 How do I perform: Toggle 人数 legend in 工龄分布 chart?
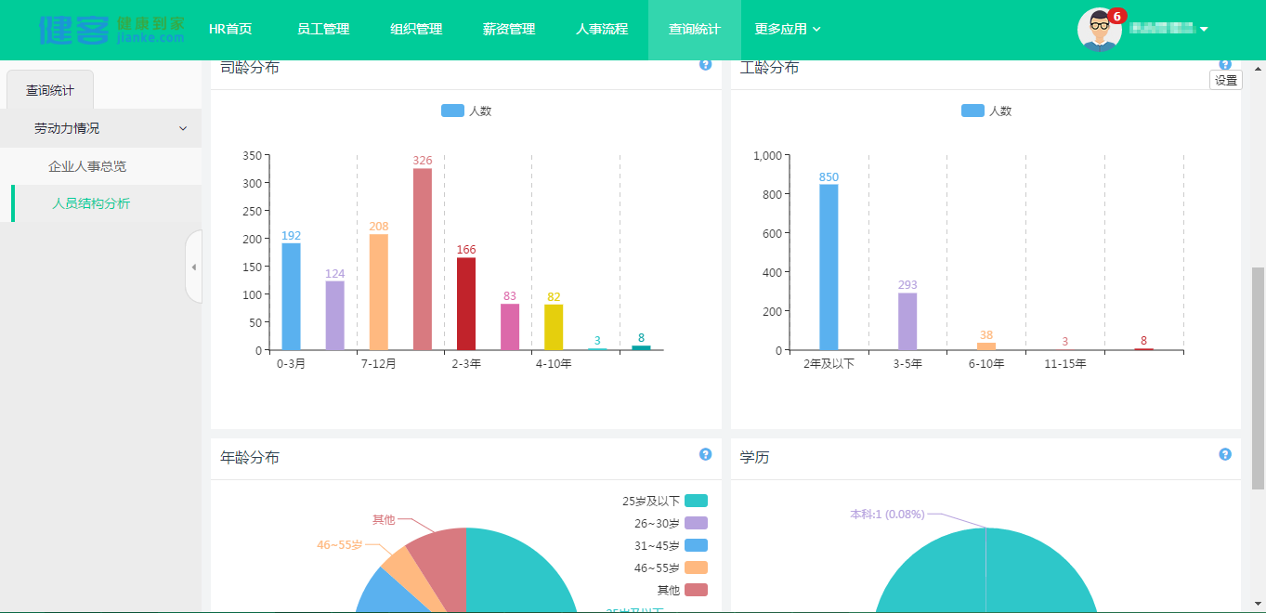click(x=986, y=111)
